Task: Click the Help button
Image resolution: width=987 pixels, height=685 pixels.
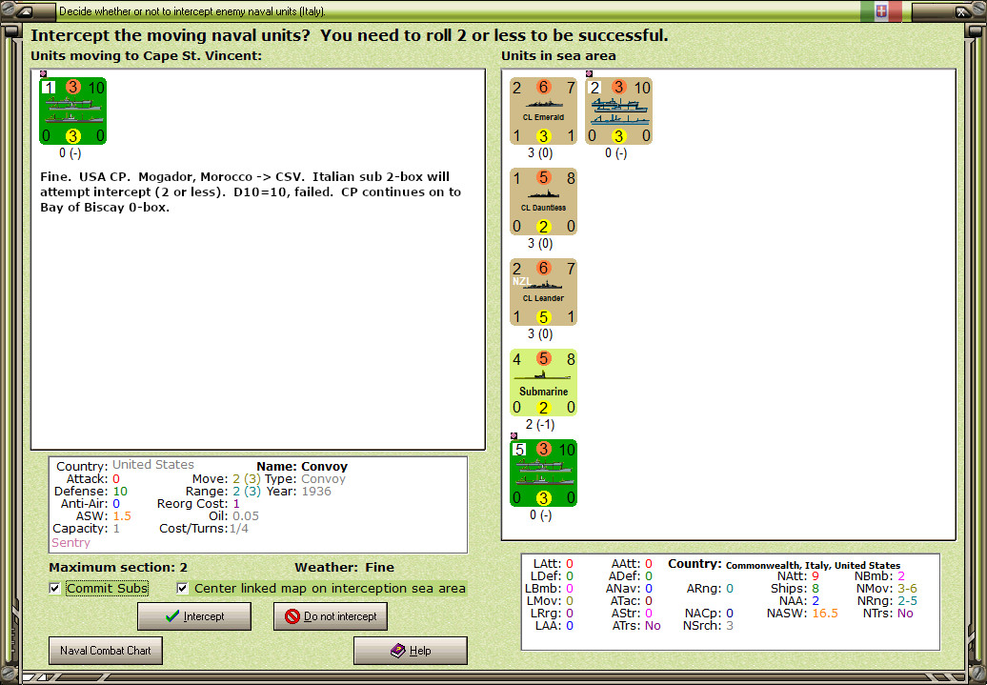Action: pos(410,651)
